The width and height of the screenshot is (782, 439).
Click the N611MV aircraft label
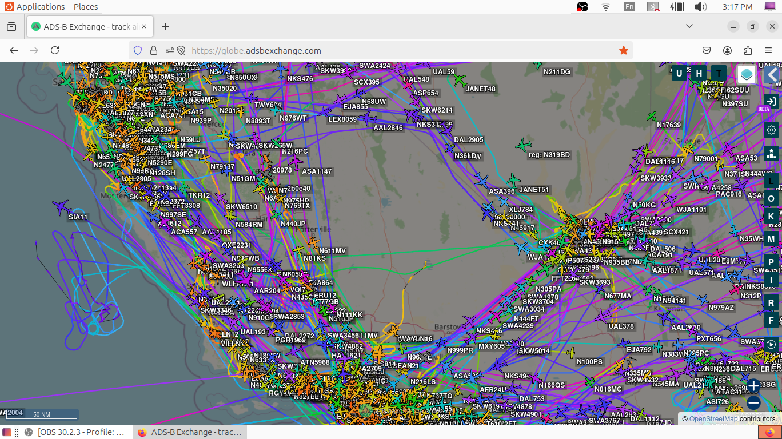[333, 251]
